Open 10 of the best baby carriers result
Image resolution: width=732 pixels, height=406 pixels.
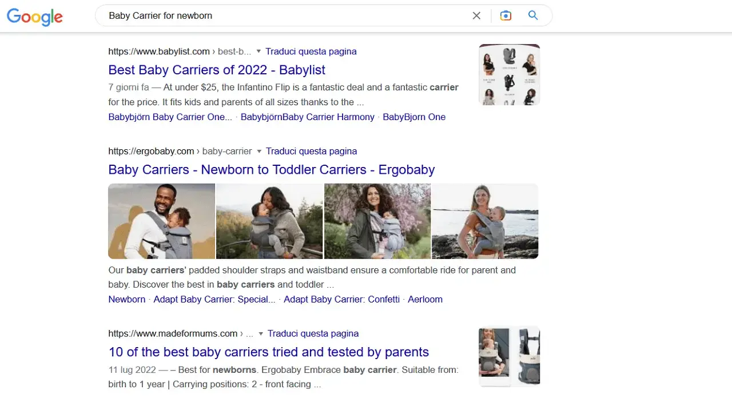pos(269,352)
